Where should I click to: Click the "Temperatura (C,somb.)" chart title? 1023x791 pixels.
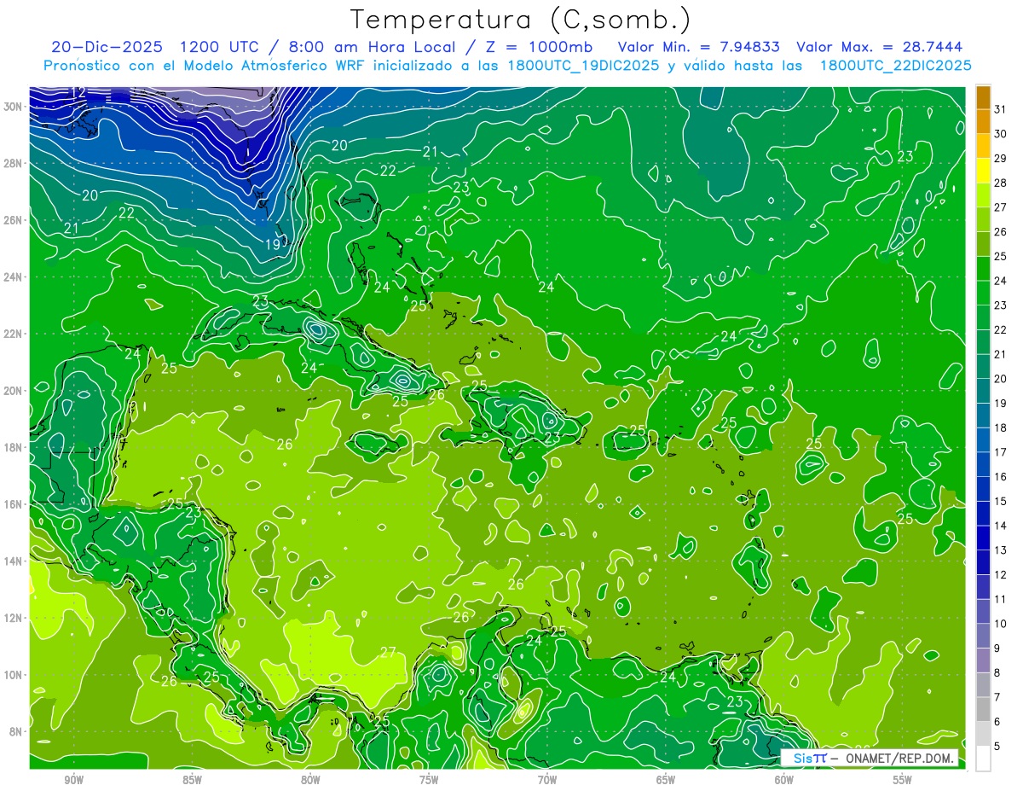520,20
